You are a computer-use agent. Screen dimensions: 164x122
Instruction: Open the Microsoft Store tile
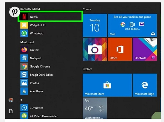(107, 85)
